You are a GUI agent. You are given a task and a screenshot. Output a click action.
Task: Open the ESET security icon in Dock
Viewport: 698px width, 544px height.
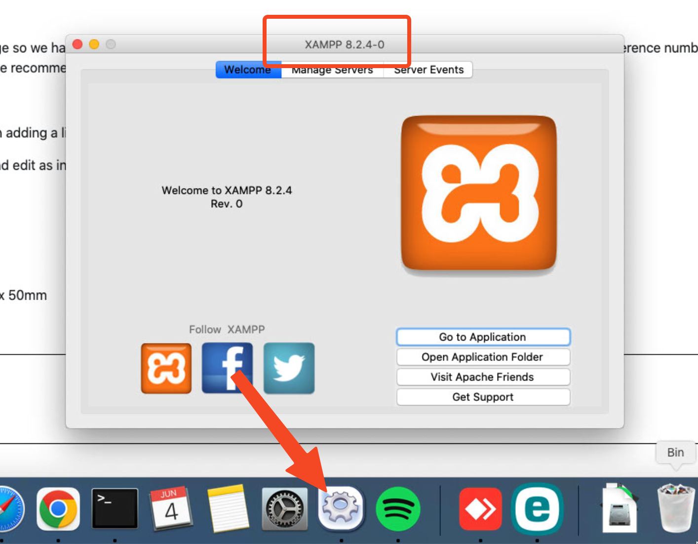click(537, 509)
